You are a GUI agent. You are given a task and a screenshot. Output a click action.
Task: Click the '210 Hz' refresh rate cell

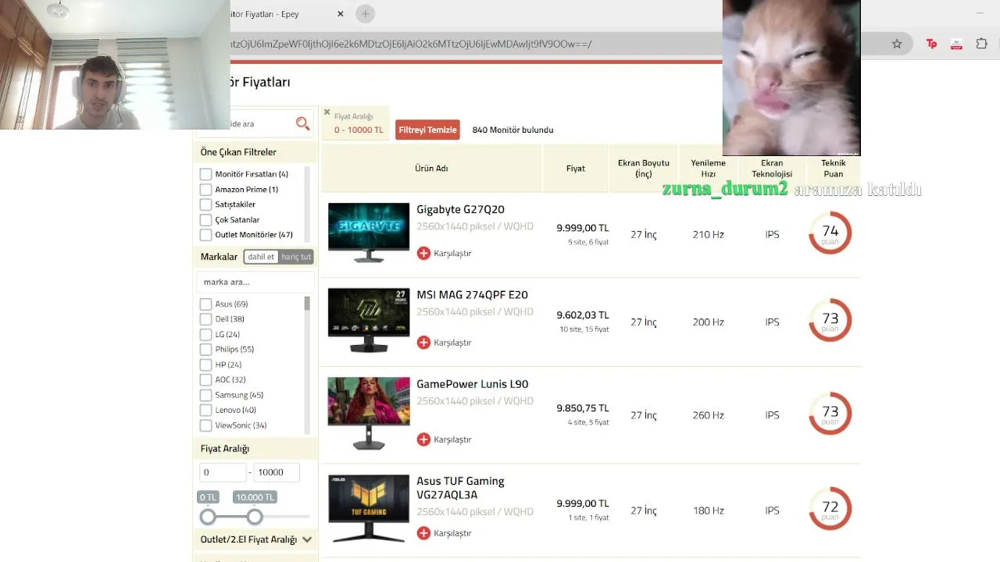click(x=708, y=234)
